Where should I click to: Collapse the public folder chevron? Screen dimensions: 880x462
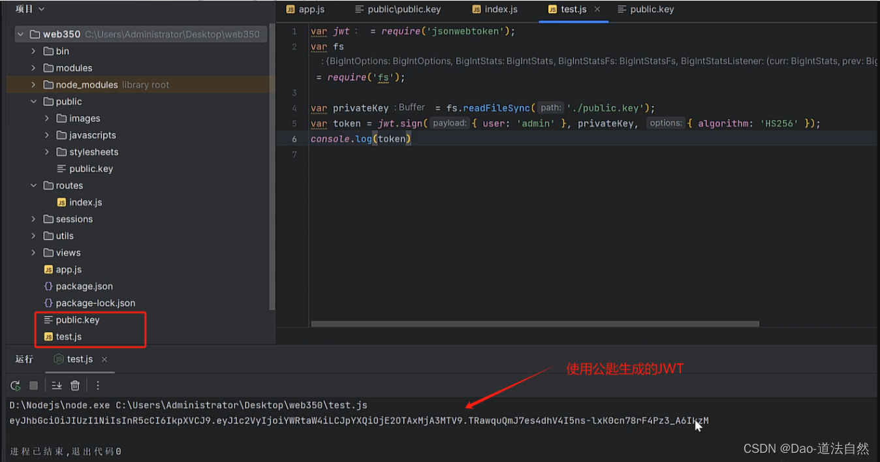click(x=33, y=102)
